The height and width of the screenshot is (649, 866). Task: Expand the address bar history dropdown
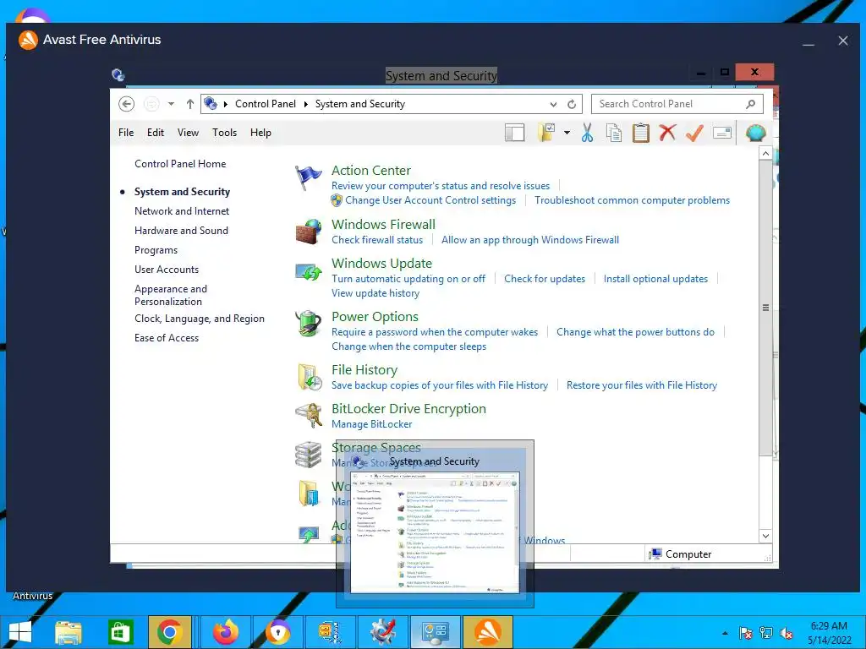coord(553,104)
